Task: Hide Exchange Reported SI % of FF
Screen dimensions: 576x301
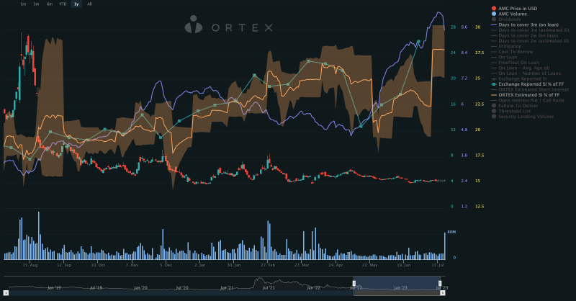Action: pyautogui.click(x=528, y=84)
